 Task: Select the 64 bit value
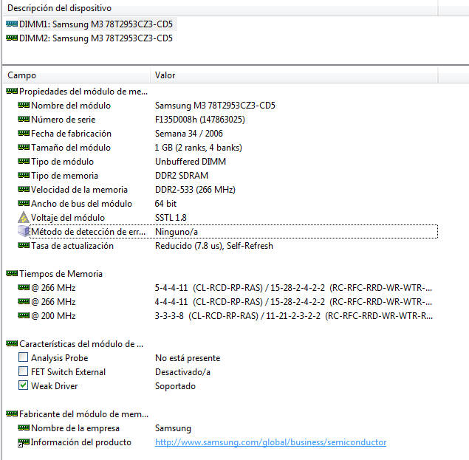click(165, 204)
